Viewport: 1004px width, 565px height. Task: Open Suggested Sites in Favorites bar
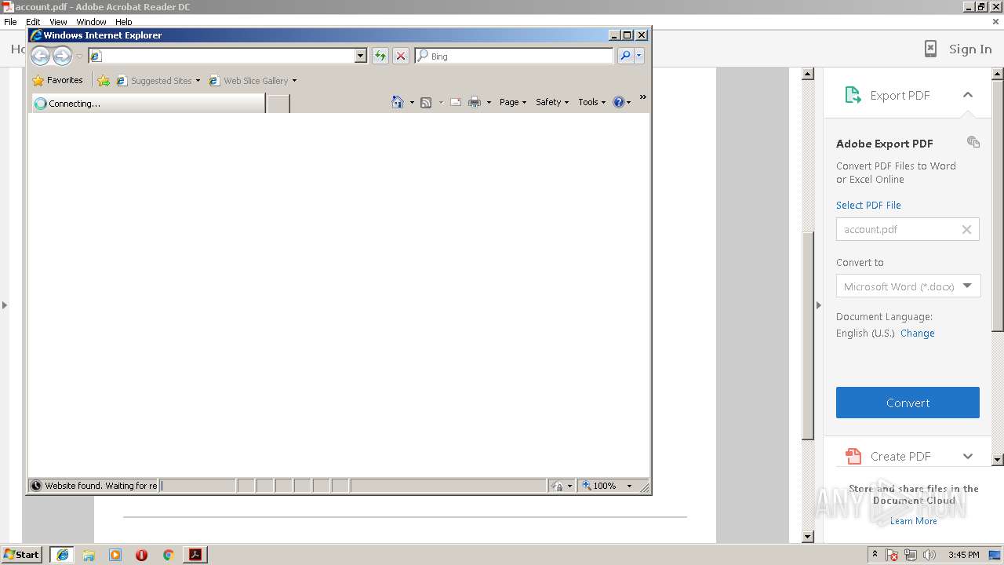pyautogui.click(x=158, y=80)
